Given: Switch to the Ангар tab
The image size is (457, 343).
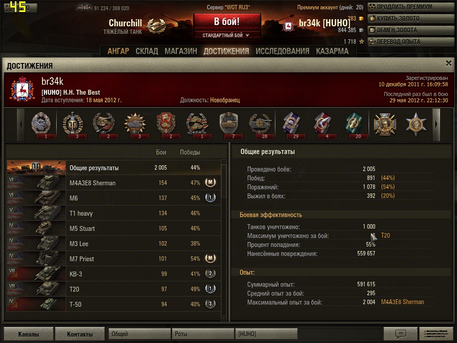Looking at the screenshot, I should pos(118,51).
